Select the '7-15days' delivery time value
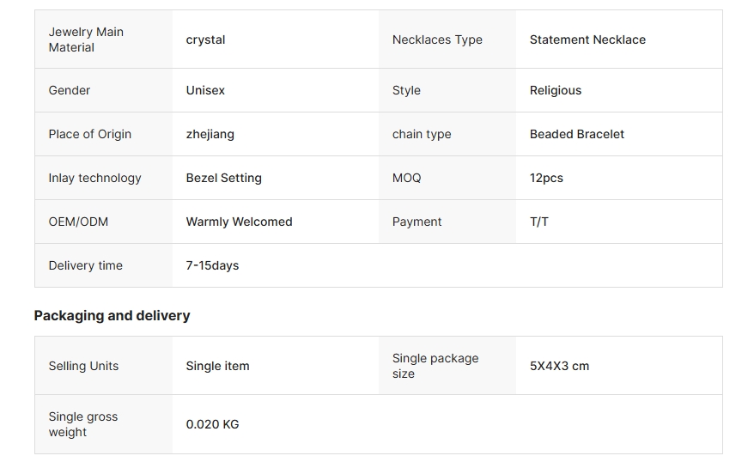The height and width of the screenshot is (468, 748). click(212, 265)
